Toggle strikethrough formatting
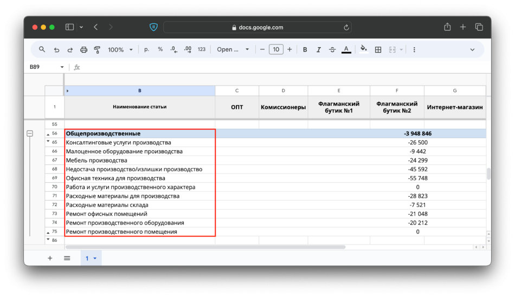The height and width of the screenshot is (297, 515). pos(332,49)
